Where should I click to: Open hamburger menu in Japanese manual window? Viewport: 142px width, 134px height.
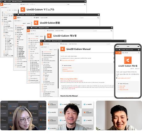pyautogui.click(x=2, y=1)
